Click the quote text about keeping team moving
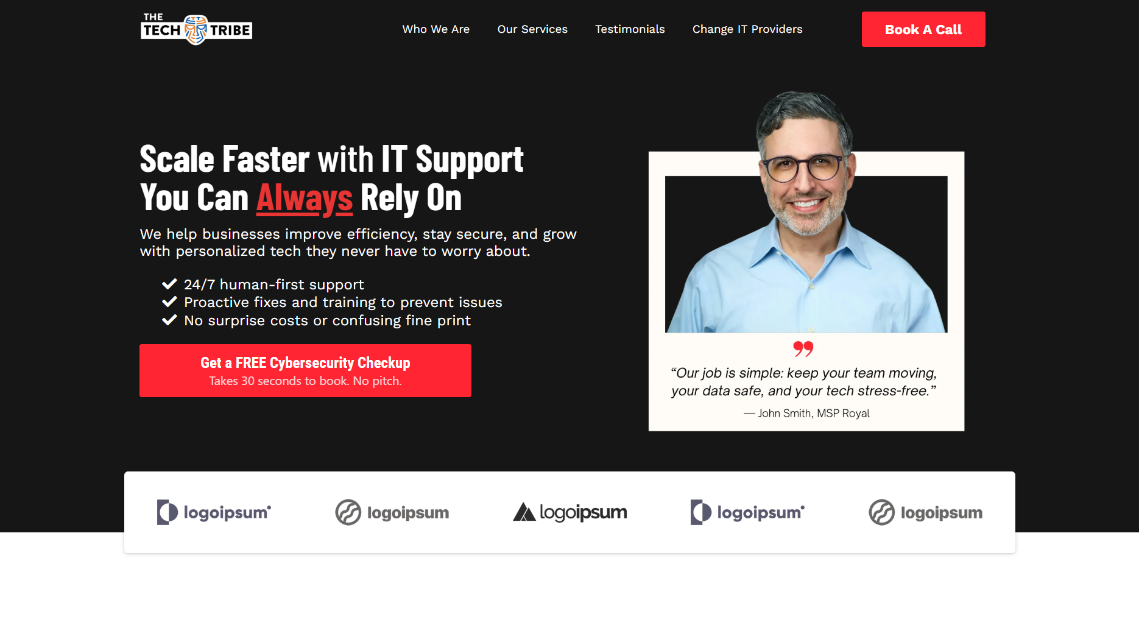This screenshot has width=1139, height=628. [803, 382]
